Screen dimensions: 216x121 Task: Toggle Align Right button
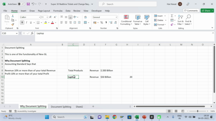coord(71,23)
